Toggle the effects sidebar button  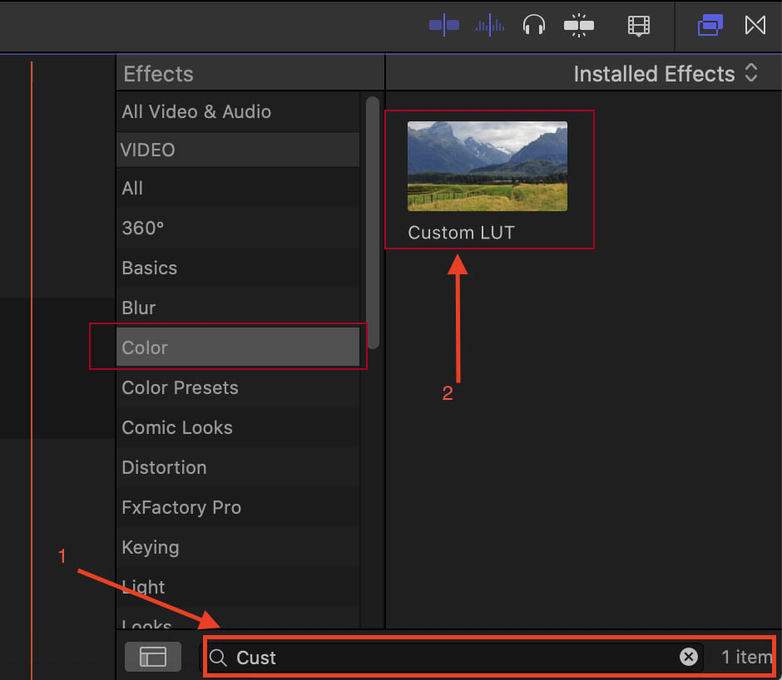tap(152, 657)
